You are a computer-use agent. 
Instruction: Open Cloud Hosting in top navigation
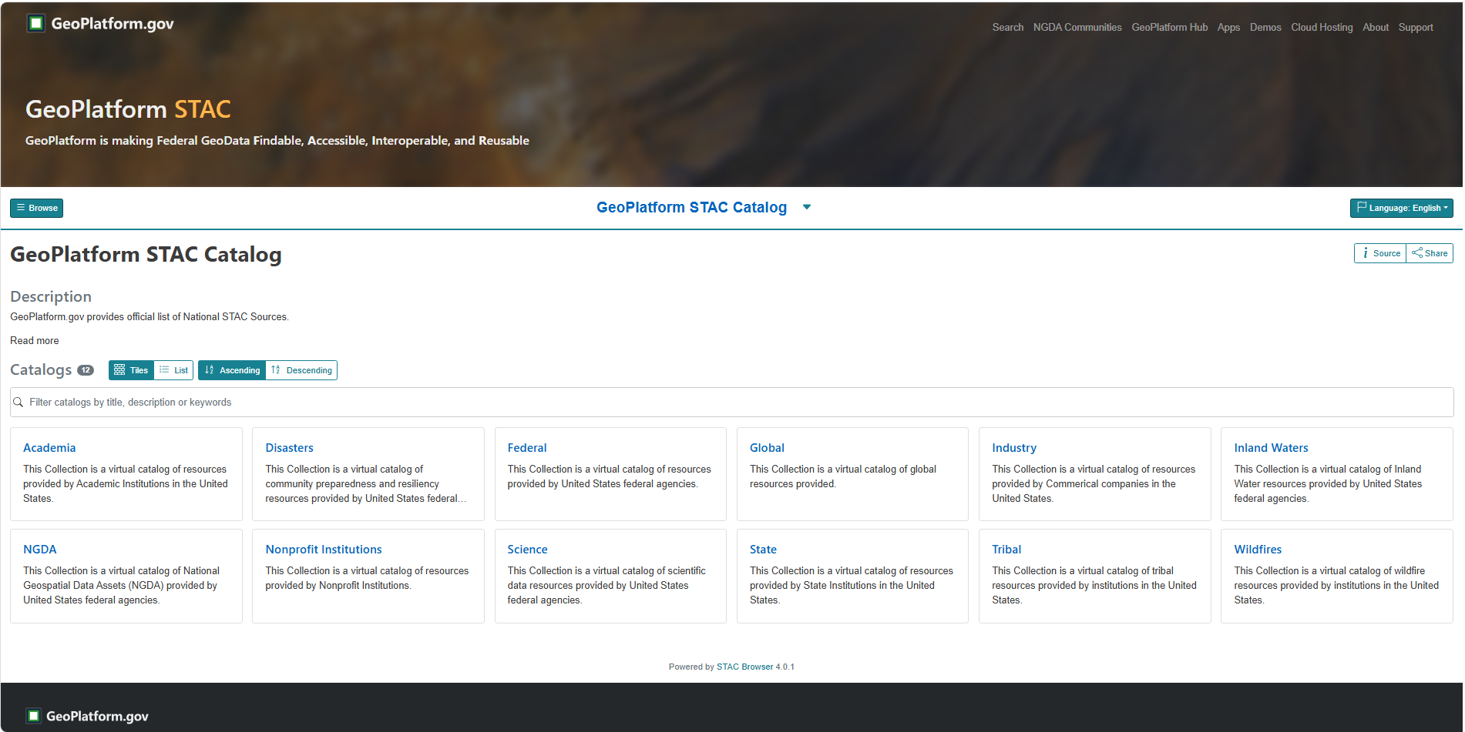[x=1322, y=27]
